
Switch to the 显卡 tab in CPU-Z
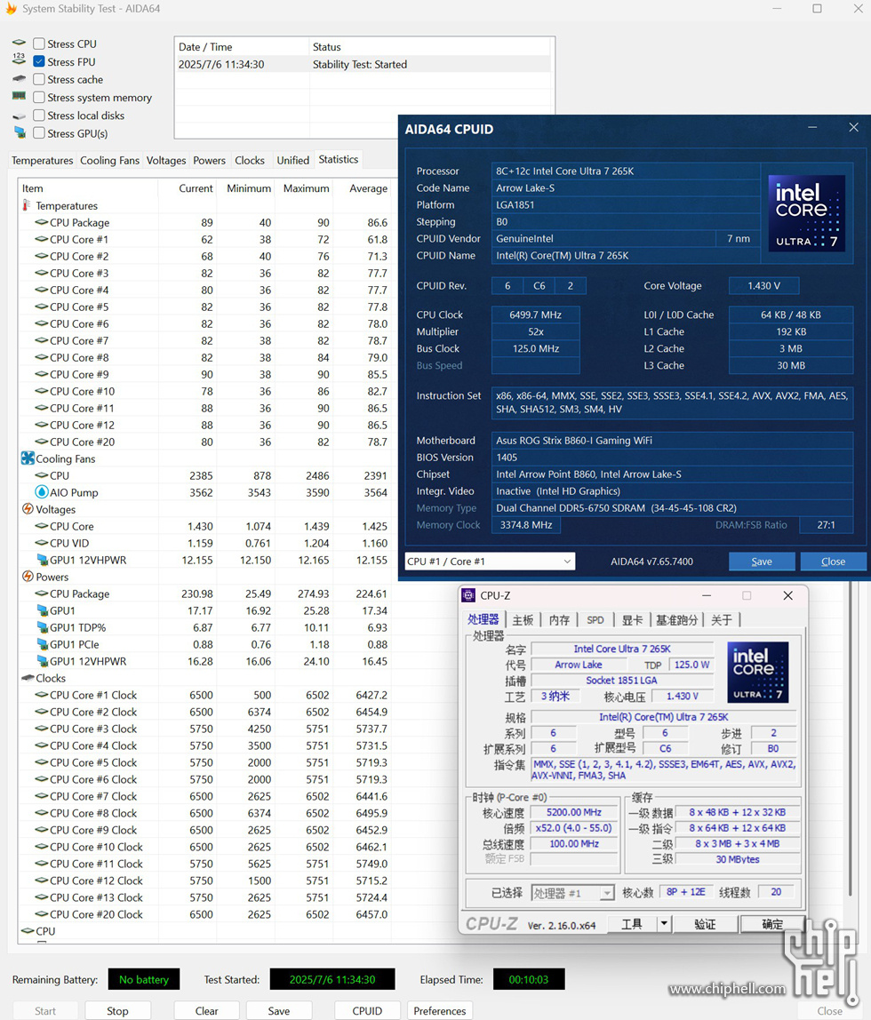(632, 620)
